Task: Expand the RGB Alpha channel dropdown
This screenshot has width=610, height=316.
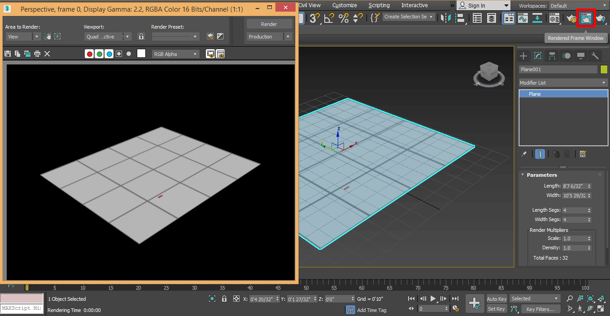Action: [176, 54]
